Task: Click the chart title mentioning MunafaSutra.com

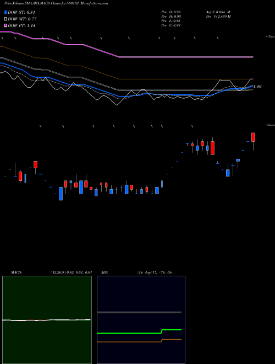Action: [56, 3]
